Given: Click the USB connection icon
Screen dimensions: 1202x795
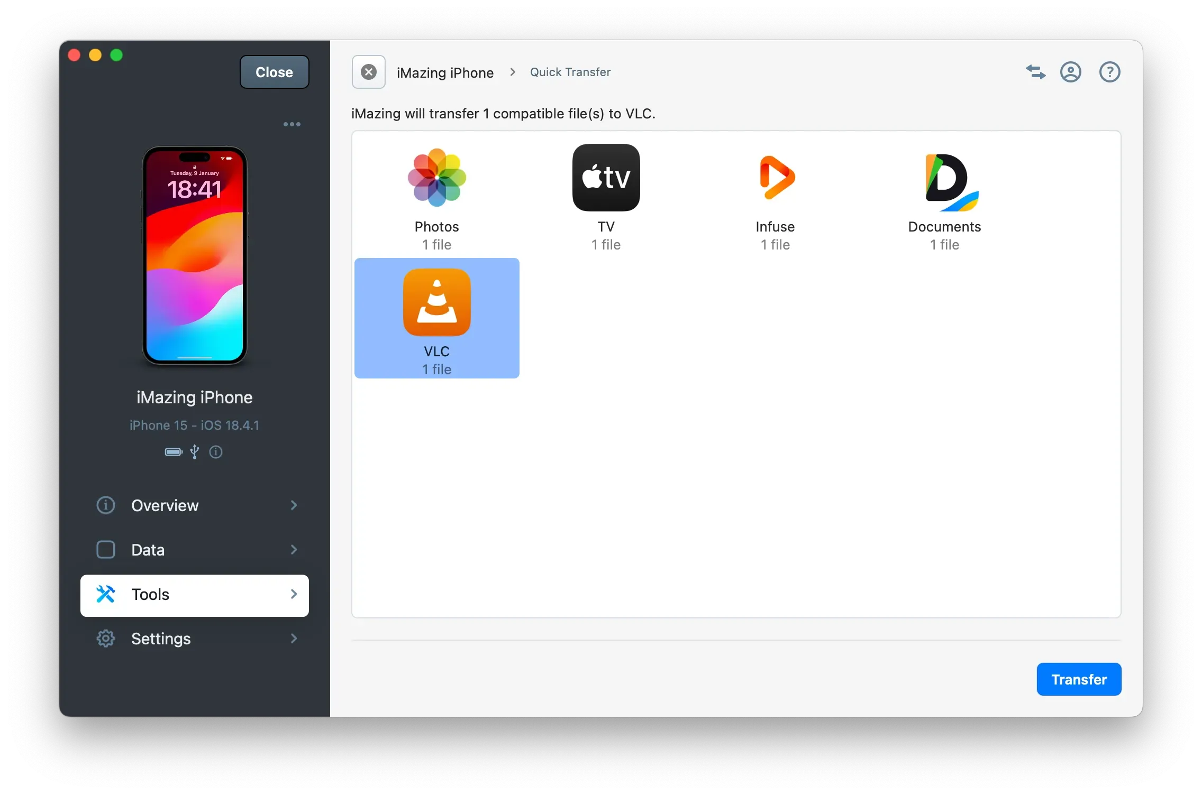Looking at the screenshot, I should click(194, 452).
